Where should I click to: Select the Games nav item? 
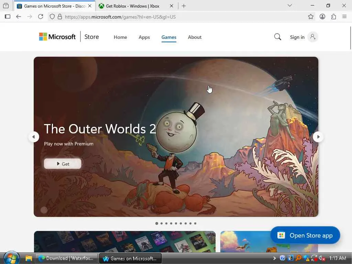169,37
